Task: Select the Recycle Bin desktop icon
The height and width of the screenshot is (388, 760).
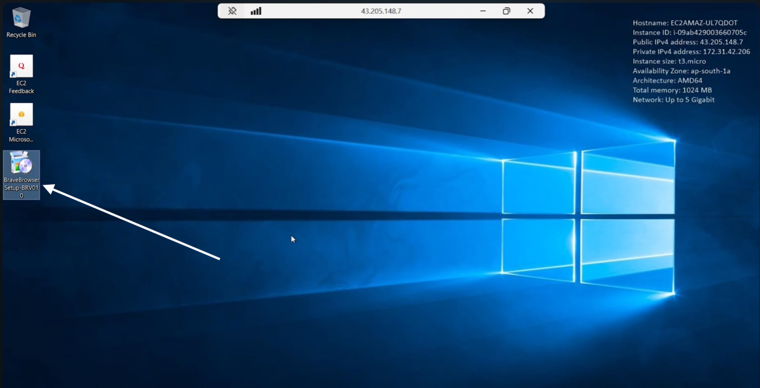Action: (21, 23)
